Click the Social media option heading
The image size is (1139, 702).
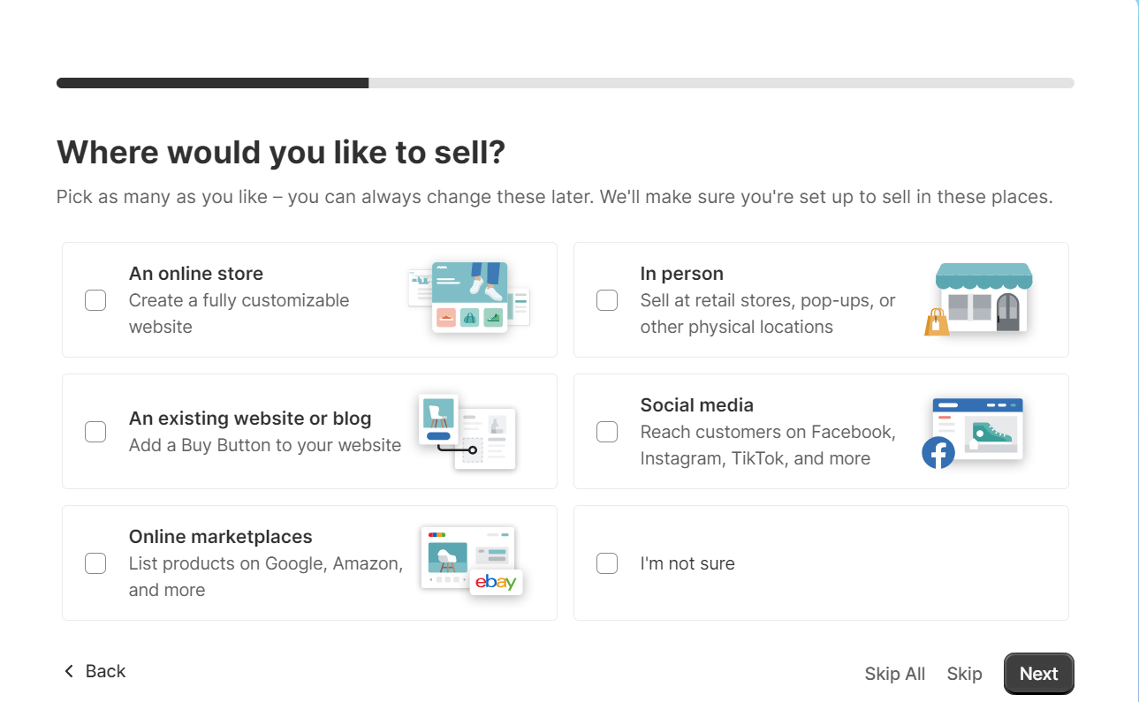[696, 405]
